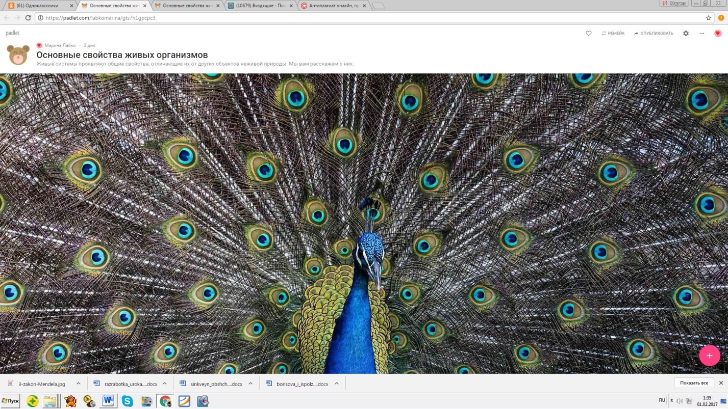This screenshot has width=728, height=409.
Task: Reload the page
Action: click(28, 18)
